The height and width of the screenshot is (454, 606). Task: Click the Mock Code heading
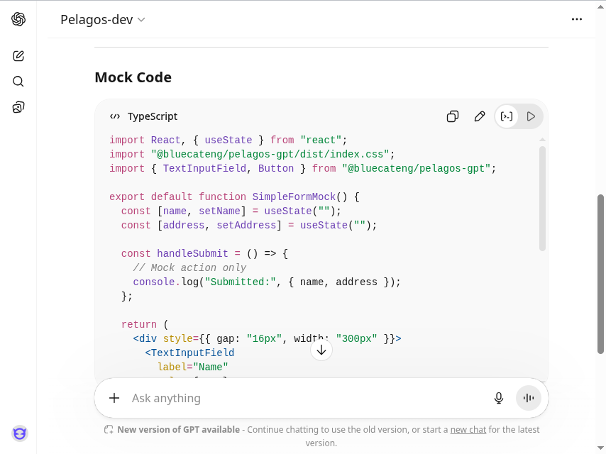point(133,77)
